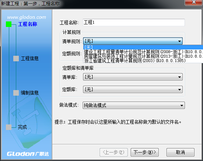Click the 下一步(N)> button
This screenshot has height=161, width=203.
(x=145, y=152)
